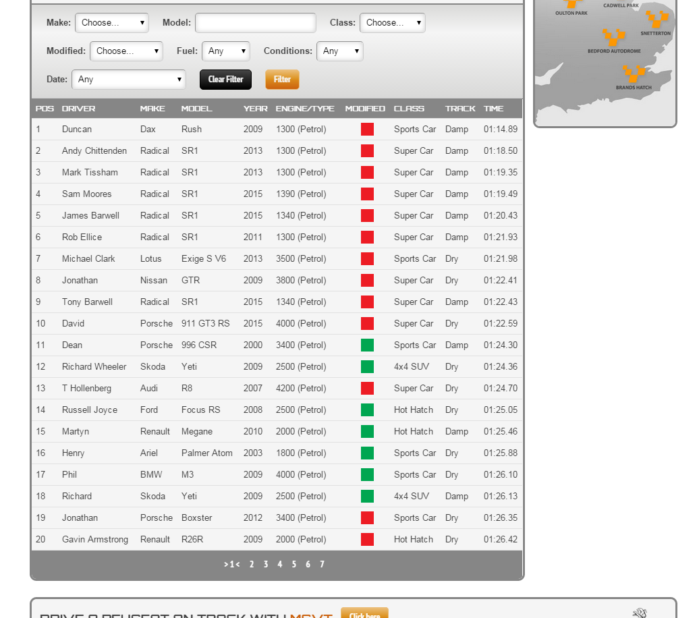The image size is (699, 618).
Task: Go to results page 3
Action: [x=266, y=565]
